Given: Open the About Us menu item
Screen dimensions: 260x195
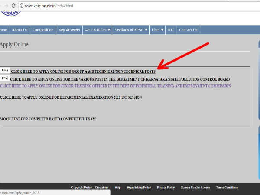Looking at the screenshot, I should tap(20, 30).
